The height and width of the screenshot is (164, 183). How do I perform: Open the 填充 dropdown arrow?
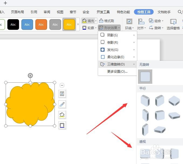coord(96,21)
